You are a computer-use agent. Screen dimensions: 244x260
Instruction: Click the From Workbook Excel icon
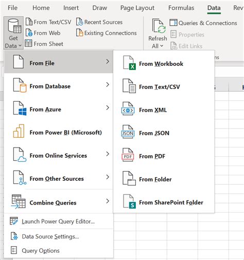tap(129, 63)
